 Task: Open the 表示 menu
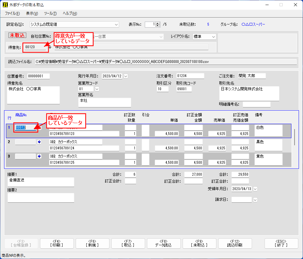coord(32,13)
